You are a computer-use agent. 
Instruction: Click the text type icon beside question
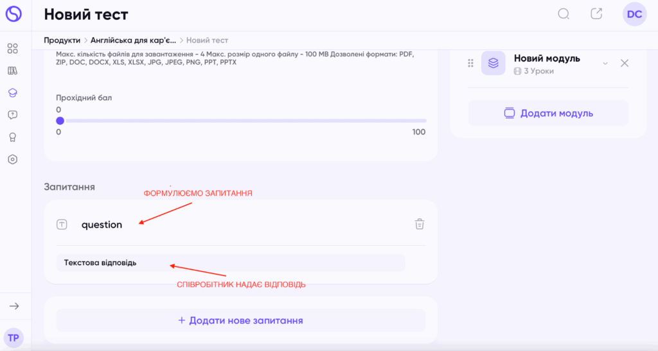click(62, 225)
